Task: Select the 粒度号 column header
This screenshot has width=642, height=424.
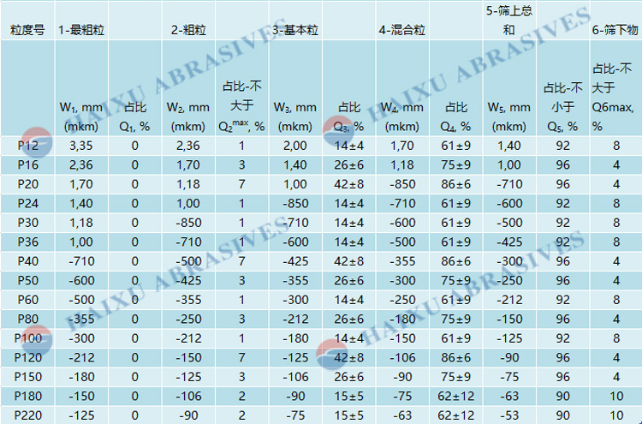Action: [27, 29]
